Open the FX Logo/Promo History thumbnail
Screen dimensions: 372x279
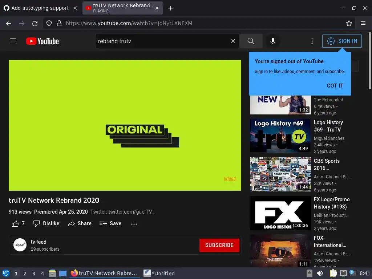(280, 213)
